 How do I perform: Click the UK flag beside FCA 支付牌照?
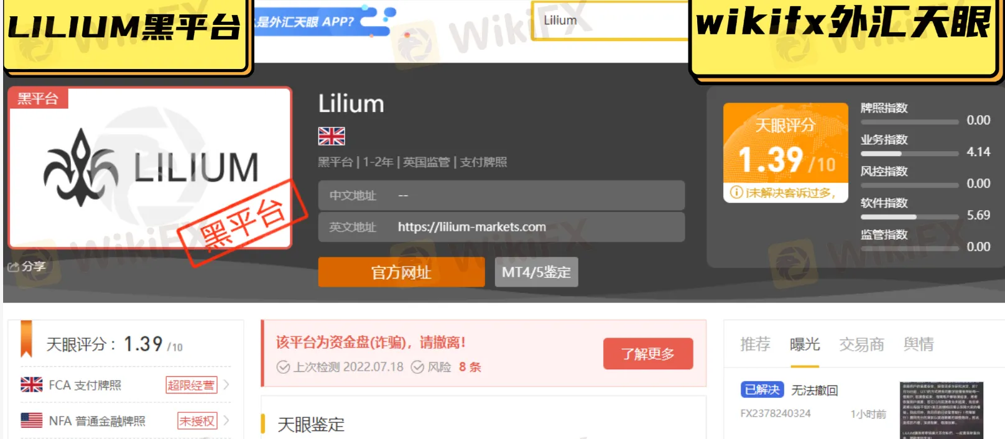point(32,385)
